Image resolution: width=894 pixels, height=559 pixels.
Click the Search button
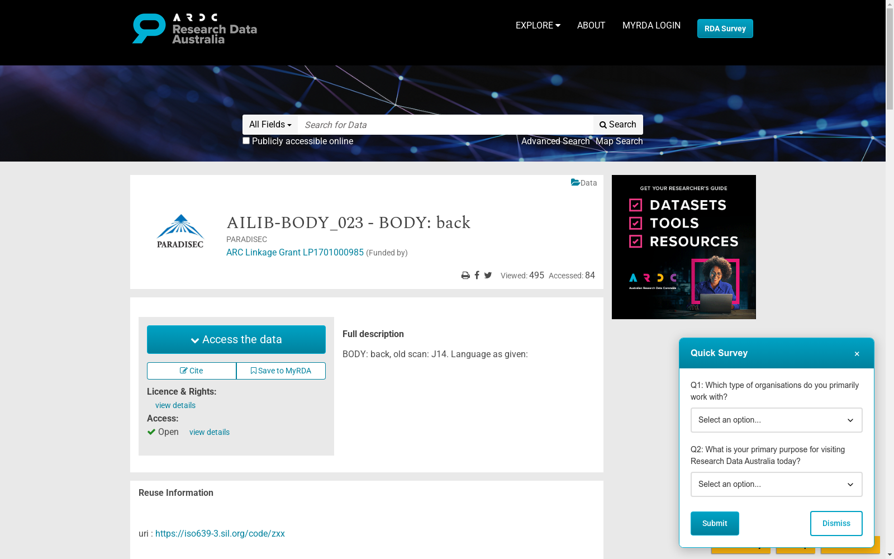pyautogui.click(x=618, y=125)
